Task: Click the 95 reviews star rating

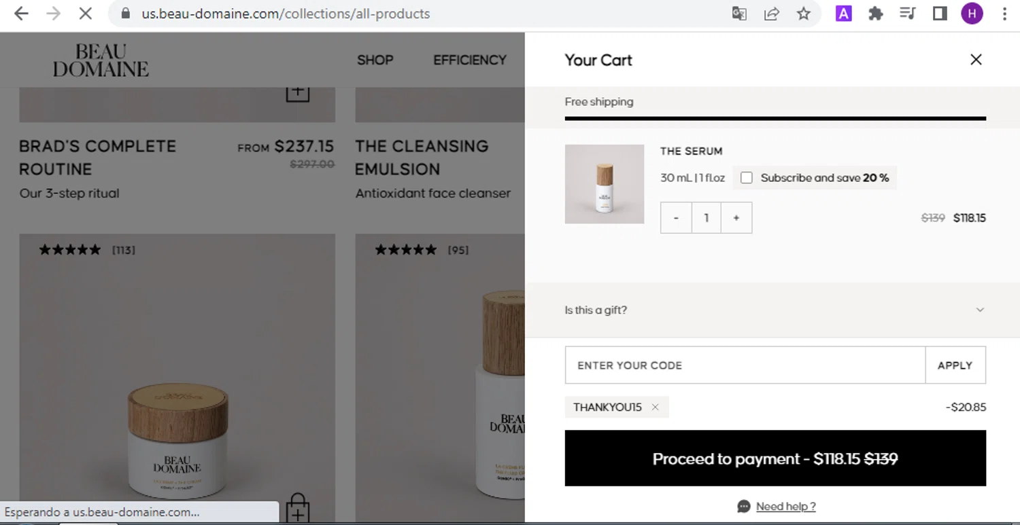Action: click(422, 250)
